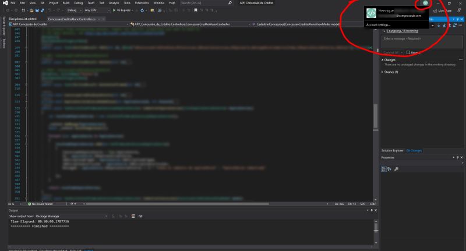Open the Any CPU platform dropdown

pos(97,10)
